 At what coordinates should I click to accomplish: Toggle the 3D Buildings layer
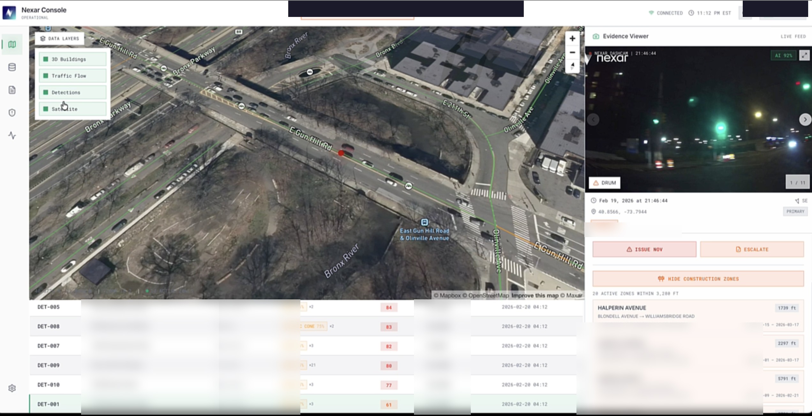click(73, 59)
